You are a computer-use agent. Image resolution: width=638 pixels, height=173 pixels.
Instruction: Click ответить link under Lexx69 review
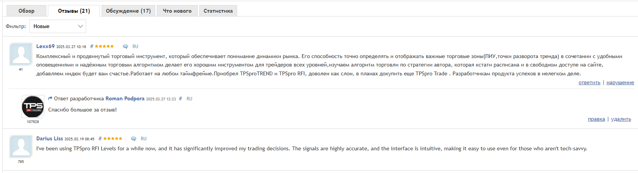589,83
